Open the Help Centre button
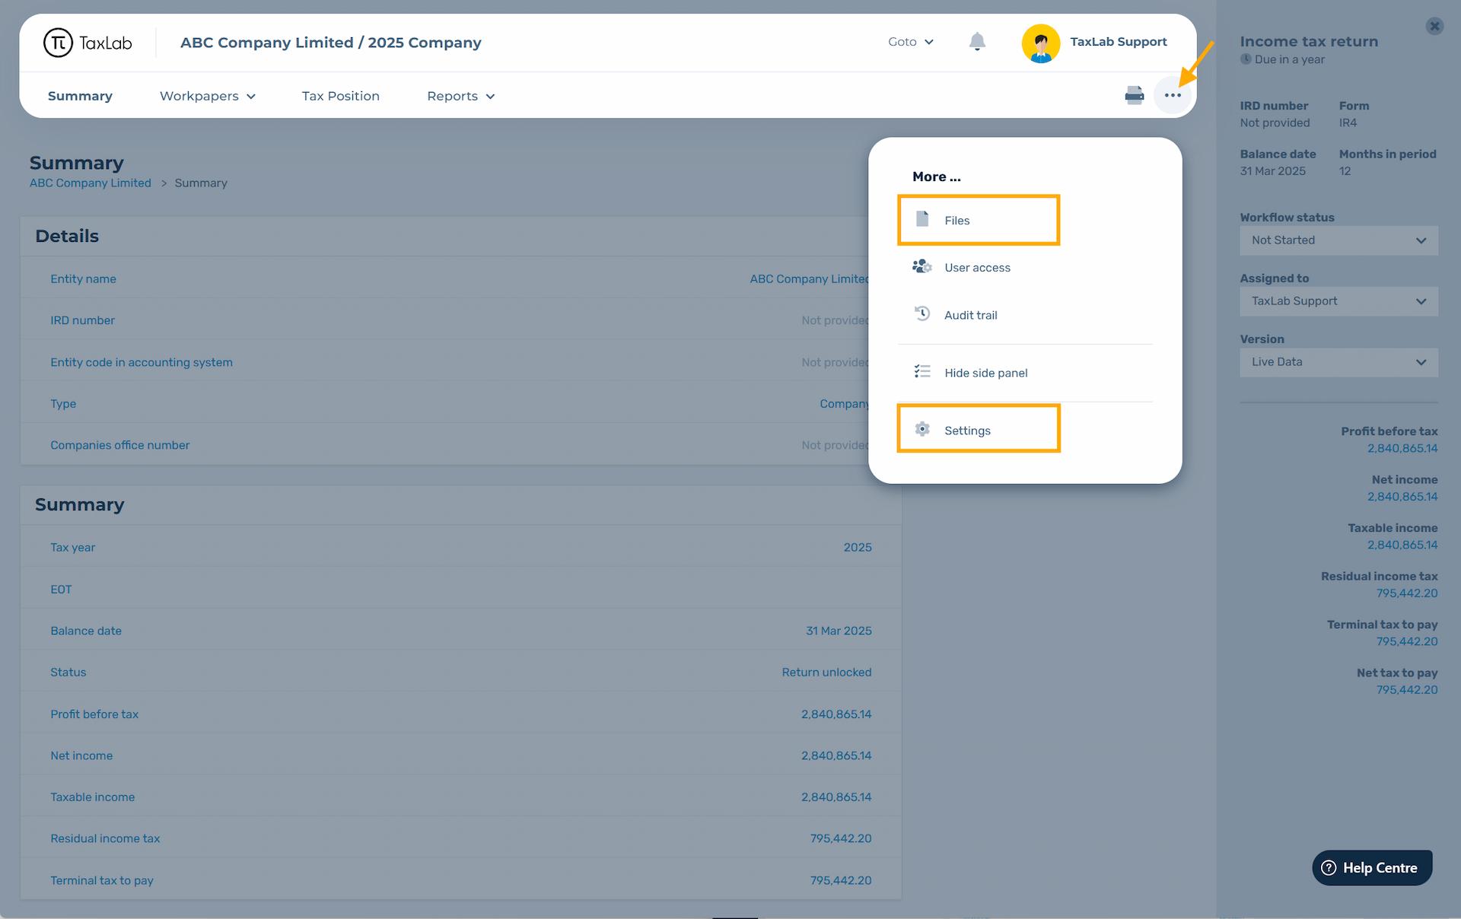Viewport: 1461px width, 919px height. [1371, 867]
